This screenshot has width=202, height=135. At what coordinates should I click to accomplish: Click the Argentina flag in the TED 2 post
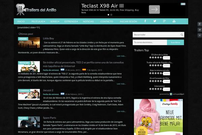[x=62, y=70]
